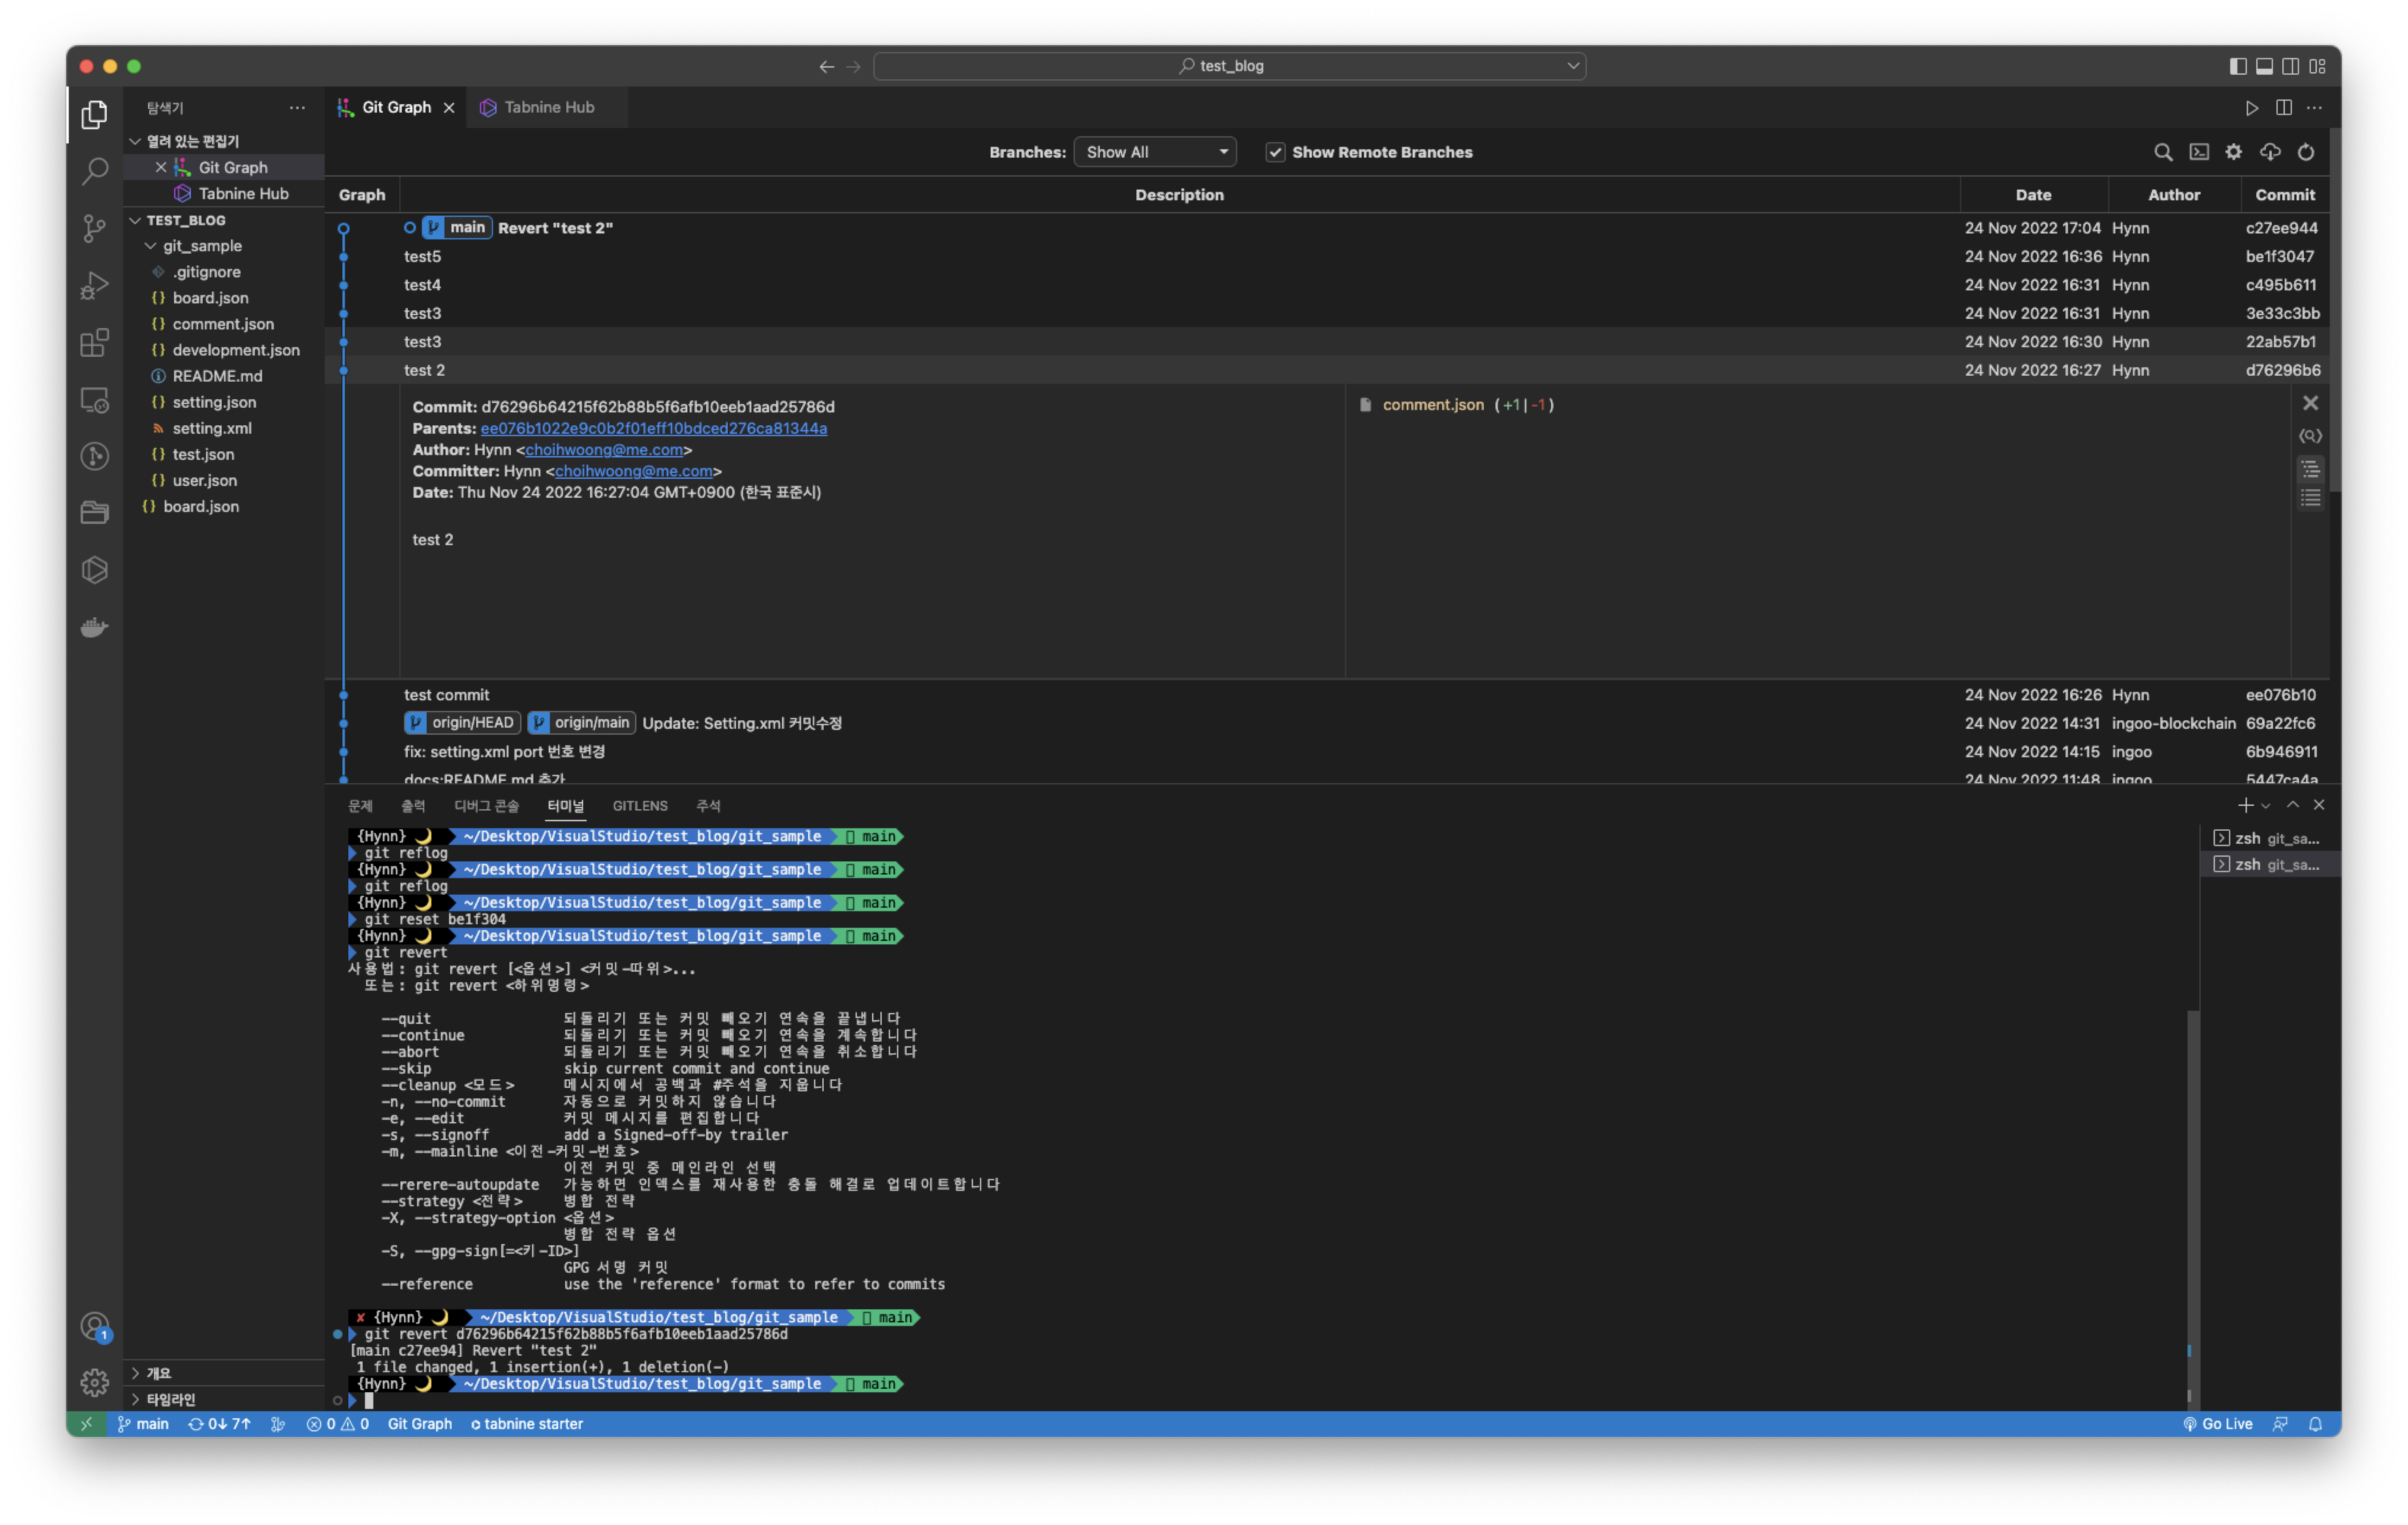Fetch from remotes cloud icon
2408x1525 pixels.
(2270, 152)
